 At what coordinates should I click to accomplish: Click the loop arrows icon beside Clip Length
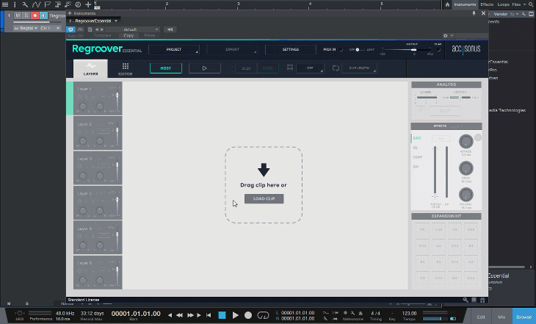pos(336,68)
